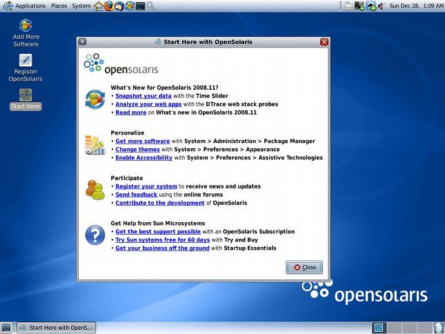Screen dimensions: 445x334
Task: Click the Try and Buy text
Action: 241,239
